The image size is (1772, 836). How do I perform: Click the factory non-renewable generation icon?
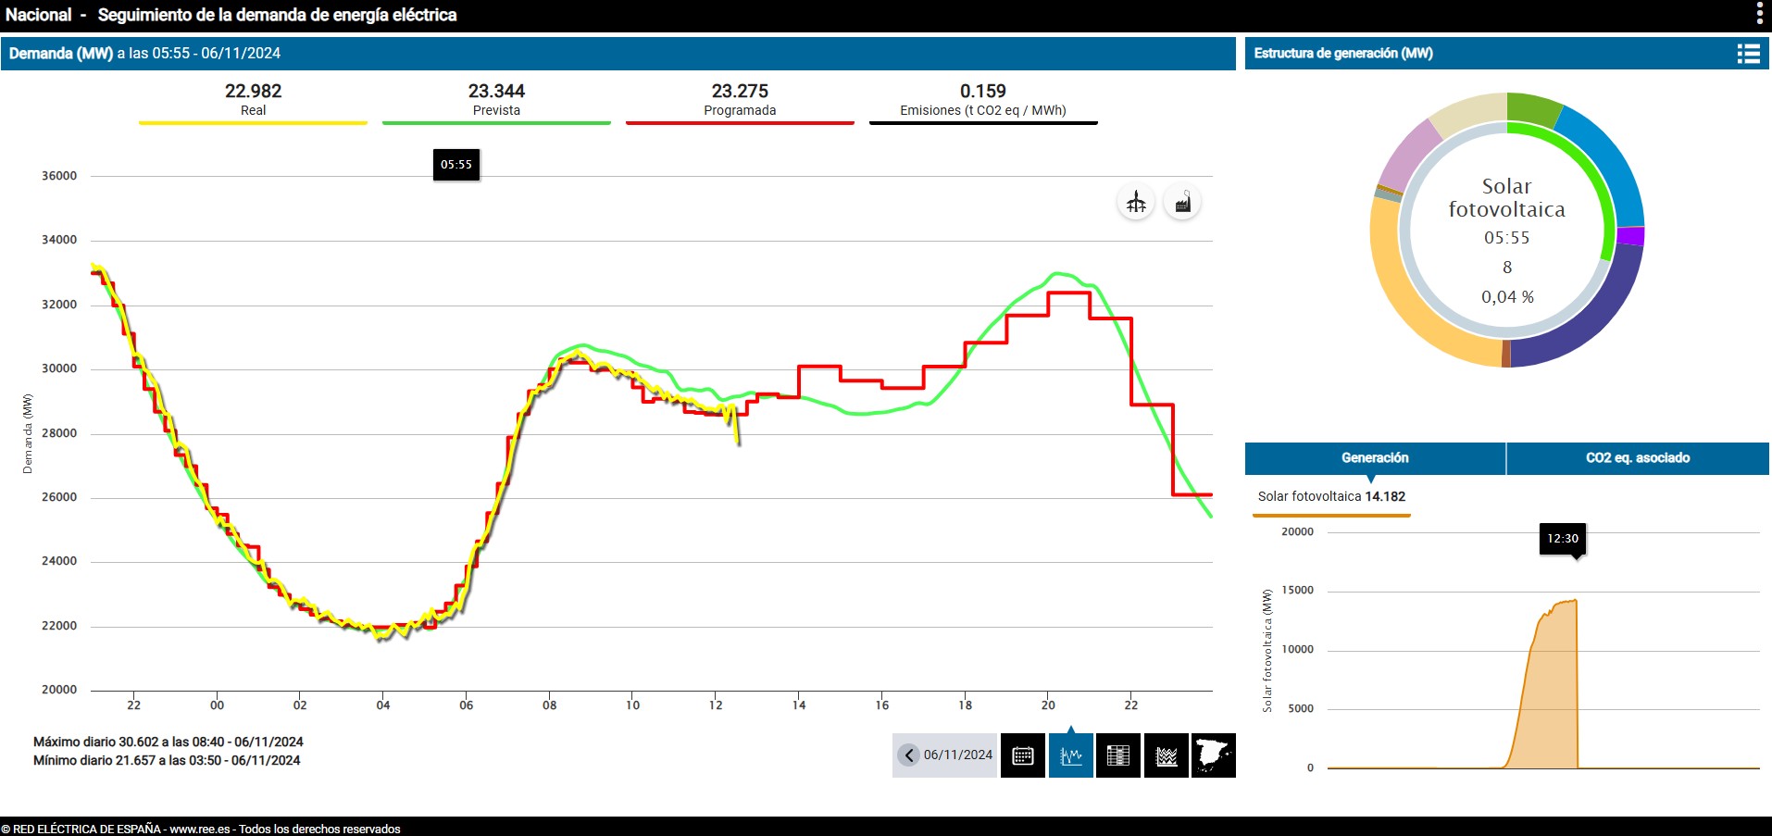coord(1182,202)
